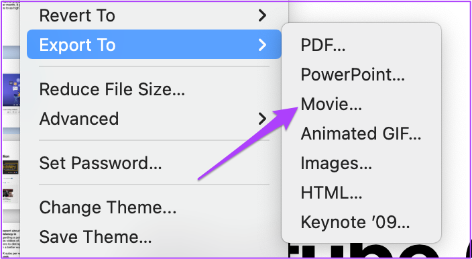Expand chevron next to Revert To
Image resolution: width=472 pixels, height=259 pixels.
pyautogui.click(x=263, y=15)
